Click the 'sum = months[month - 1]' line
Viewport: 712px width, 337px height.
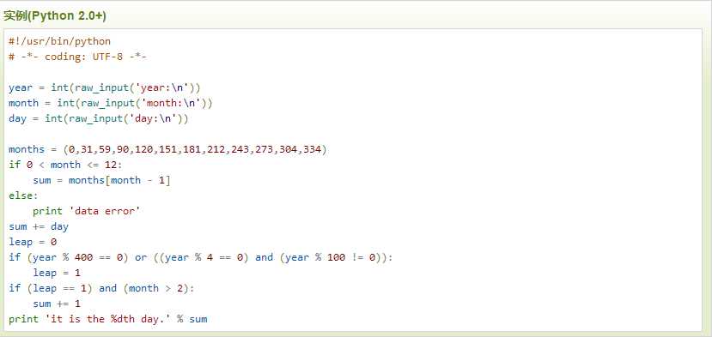coord(101,181)
